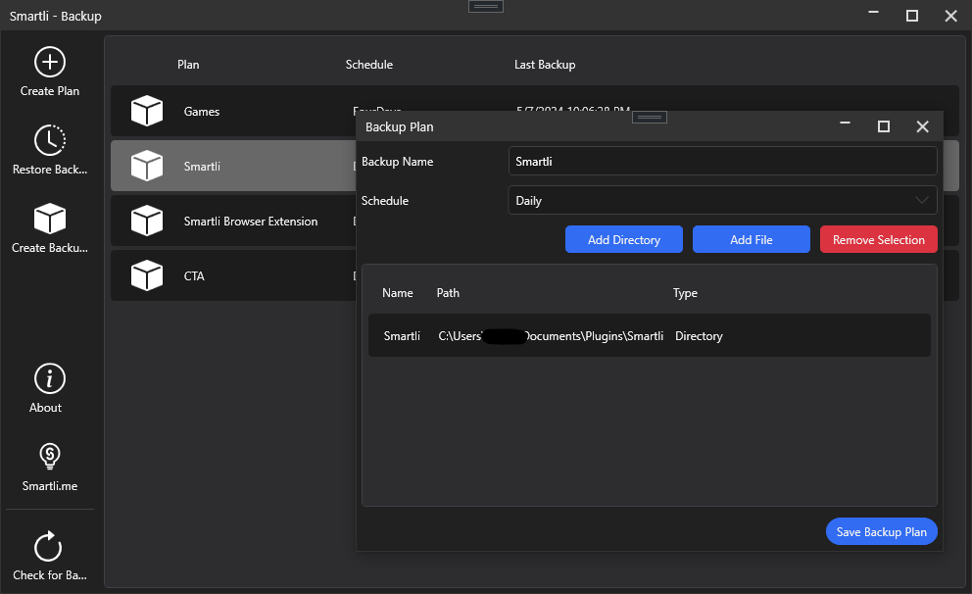Click the Backup Name input field

click(x=722, y=162)
